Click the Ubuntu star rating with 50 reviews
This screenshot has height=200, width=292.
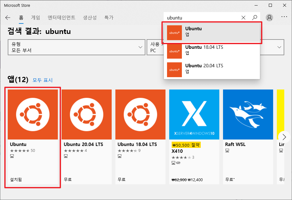pyautogui.click(x=23, y=151)
